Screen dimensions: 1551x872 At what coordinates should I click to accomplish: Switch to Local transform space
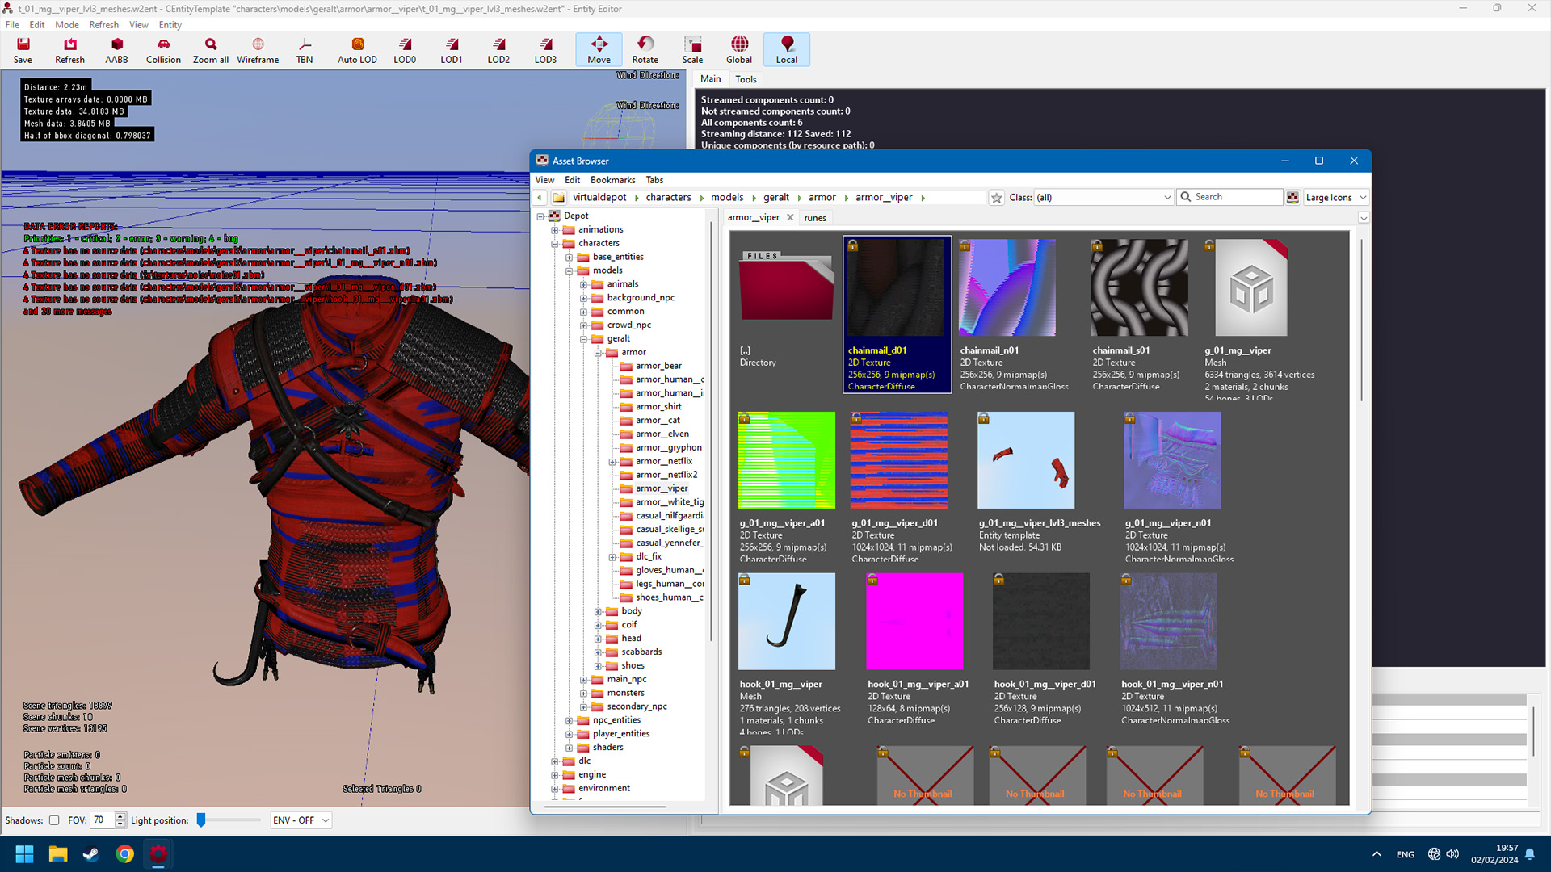point(787,50)
